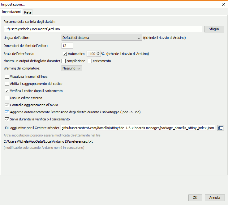This screenshot has height=205, width=228.
Task: Confirm settings with the OK button
Action: point(195,198)
